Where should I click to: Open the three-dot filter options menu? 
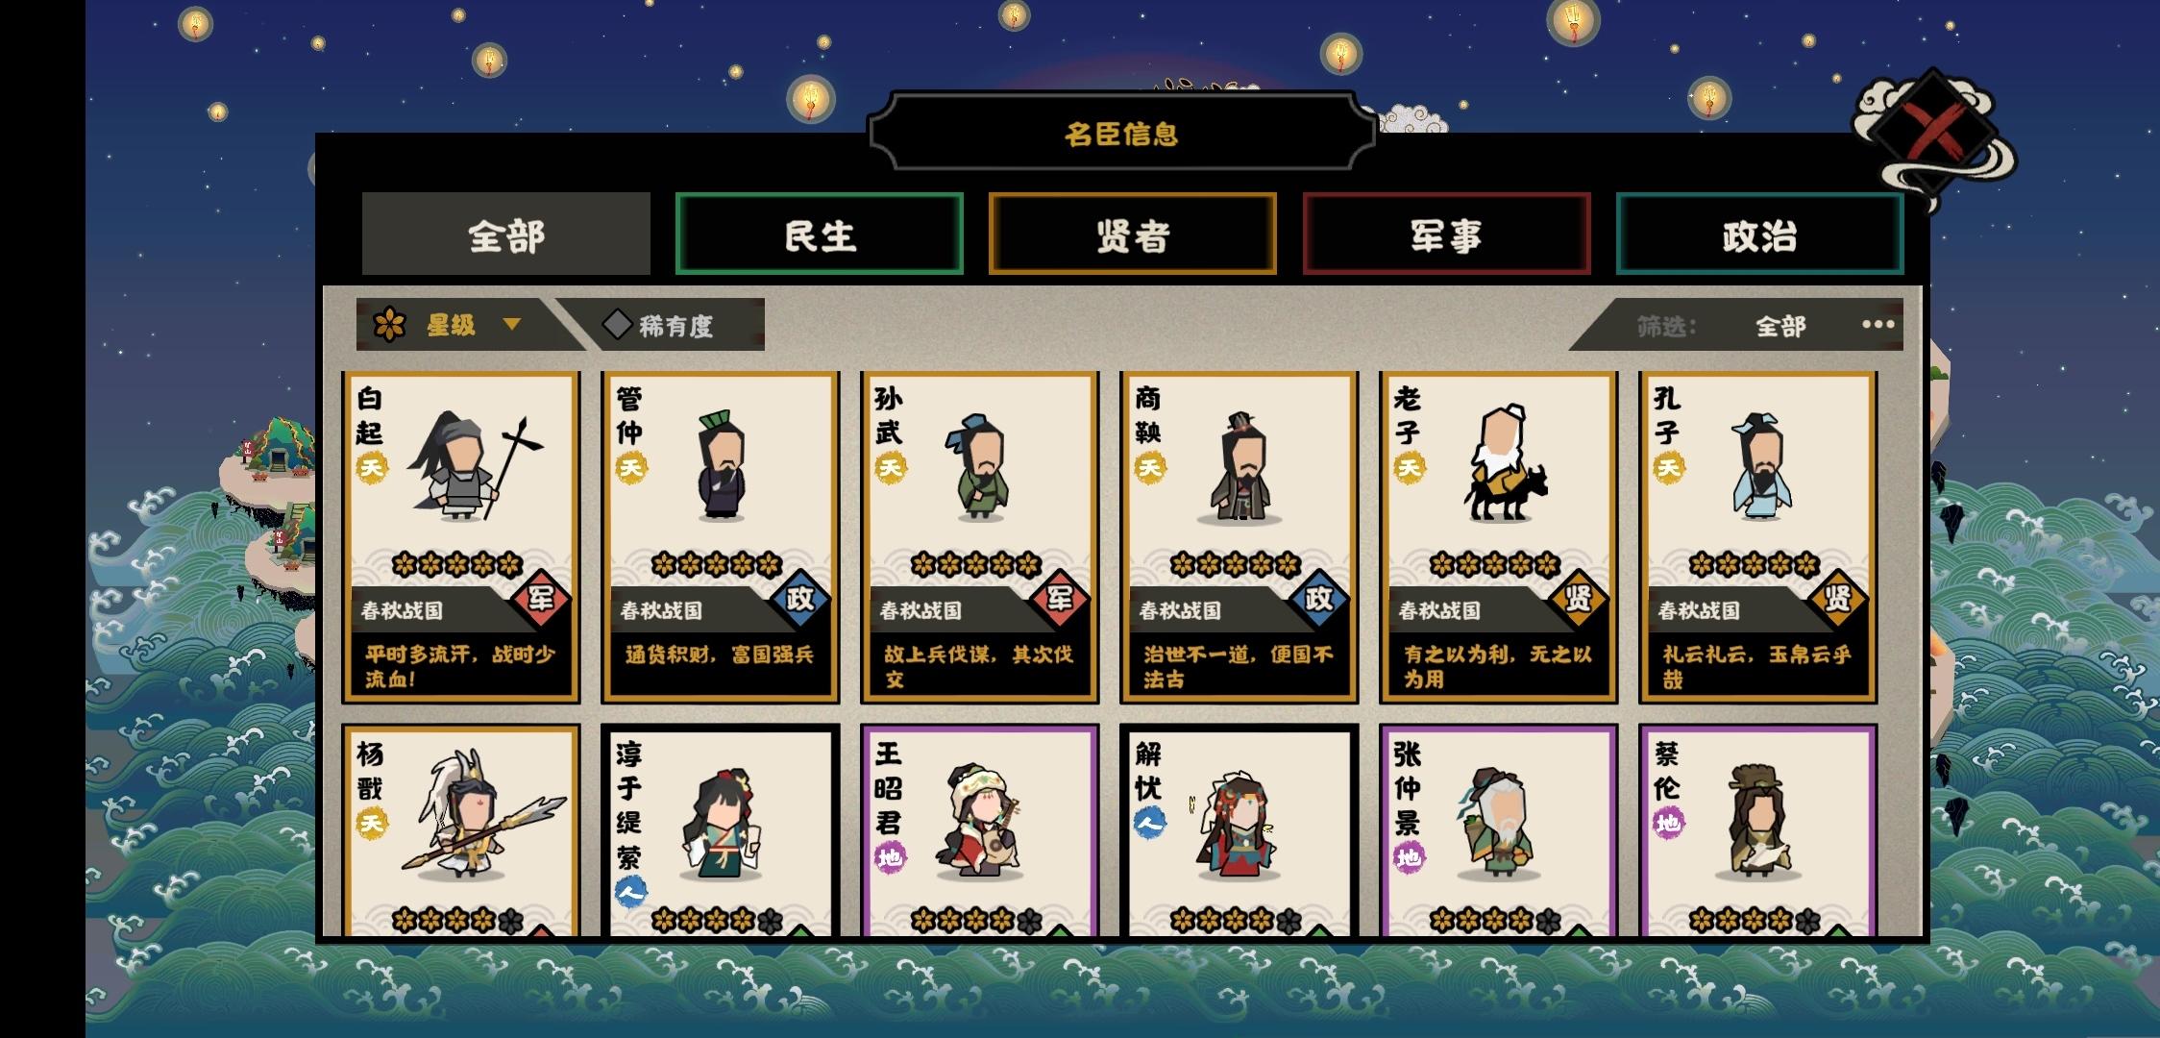1878,325
